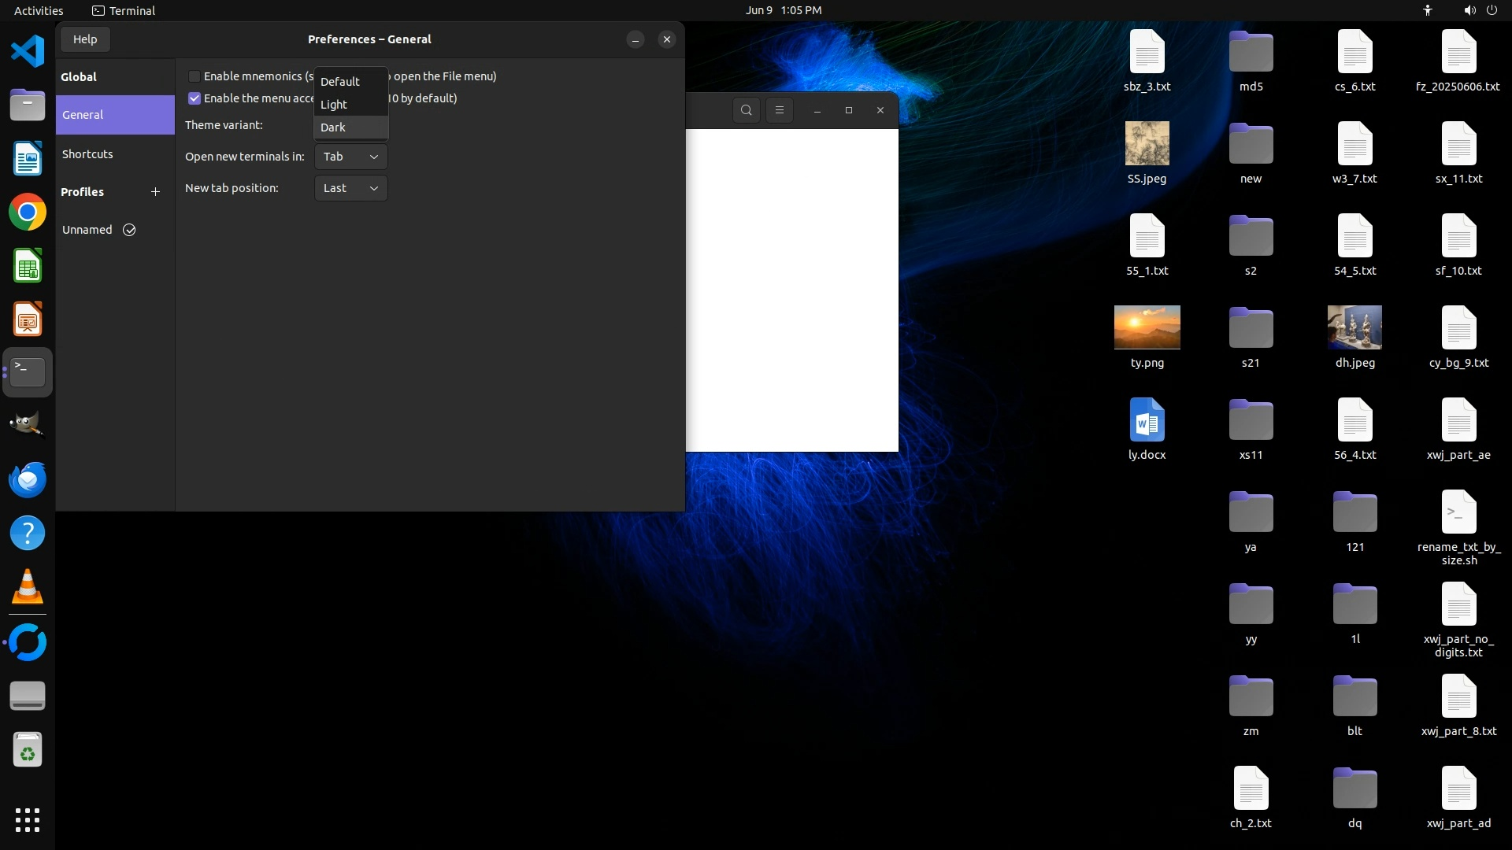This screenshot has width=1512, height=850.
Task: Click the search icon in terminal header
Action: pos(746,110)
